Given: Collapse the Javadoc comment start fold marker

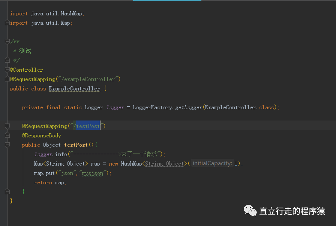Looking at the screenshot, I should [x=7, y=41].
